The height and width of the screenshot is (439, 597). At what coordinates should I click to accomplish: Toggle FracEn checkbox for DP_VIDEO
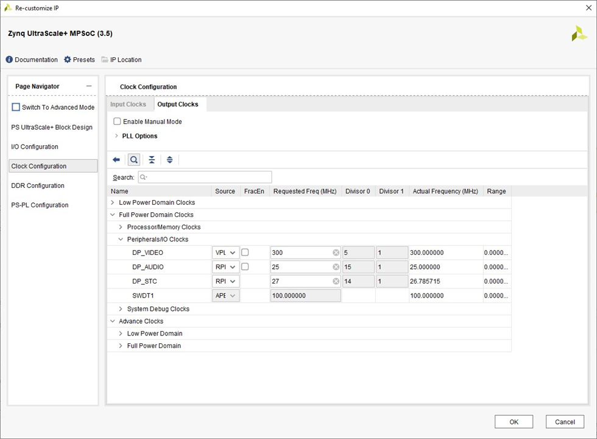tap(245, 252)
